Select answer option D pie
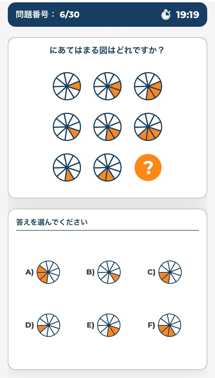 (48, 325)
